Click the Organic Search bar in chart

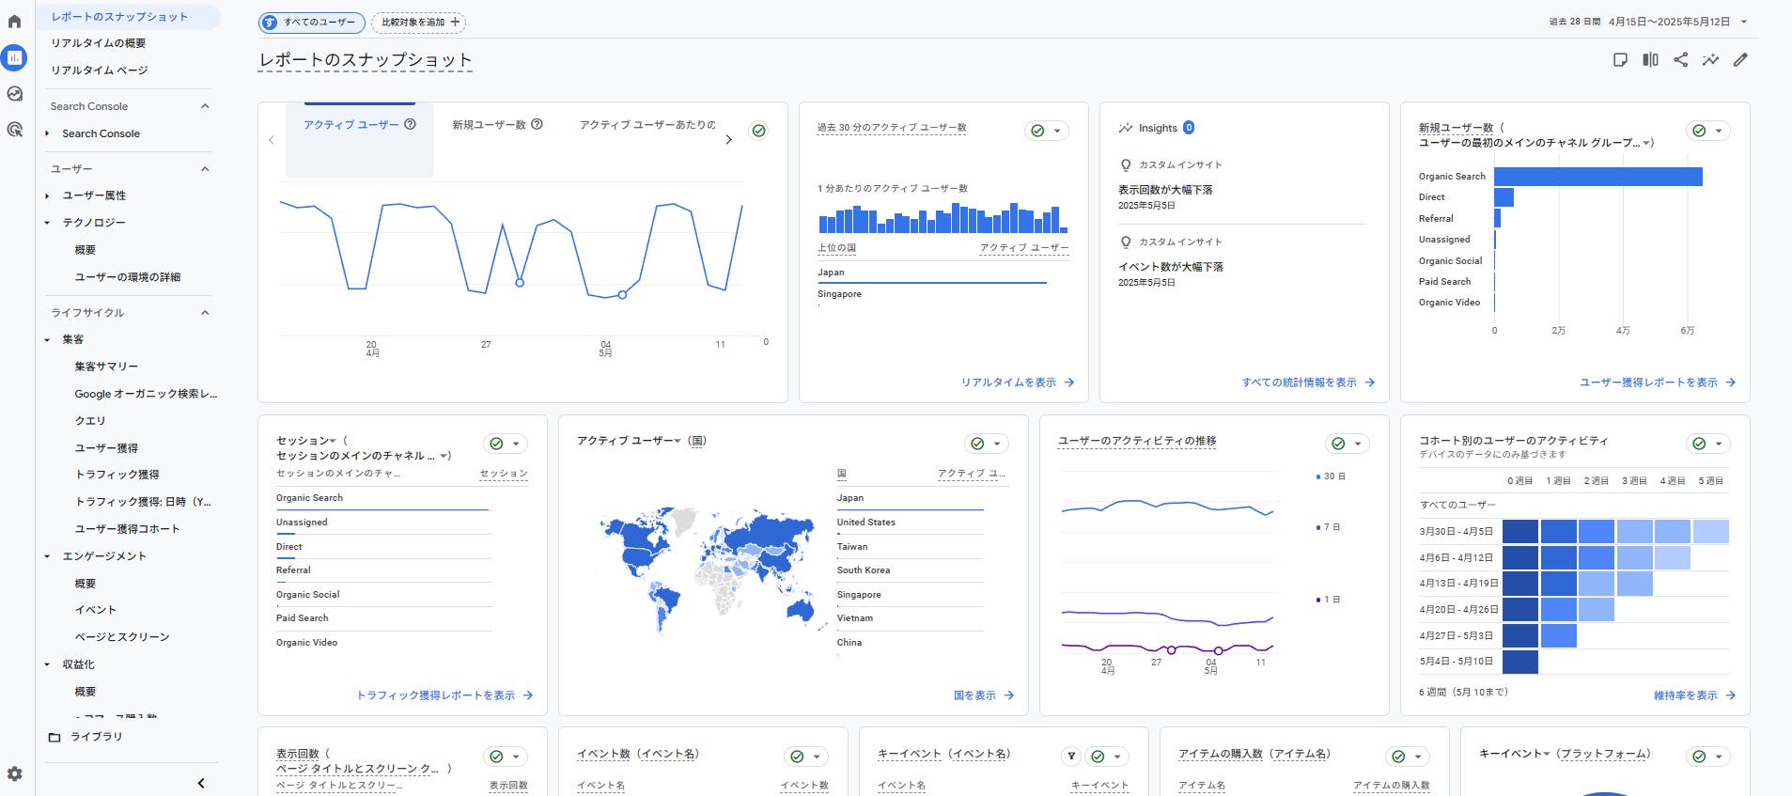[1597, 177]
